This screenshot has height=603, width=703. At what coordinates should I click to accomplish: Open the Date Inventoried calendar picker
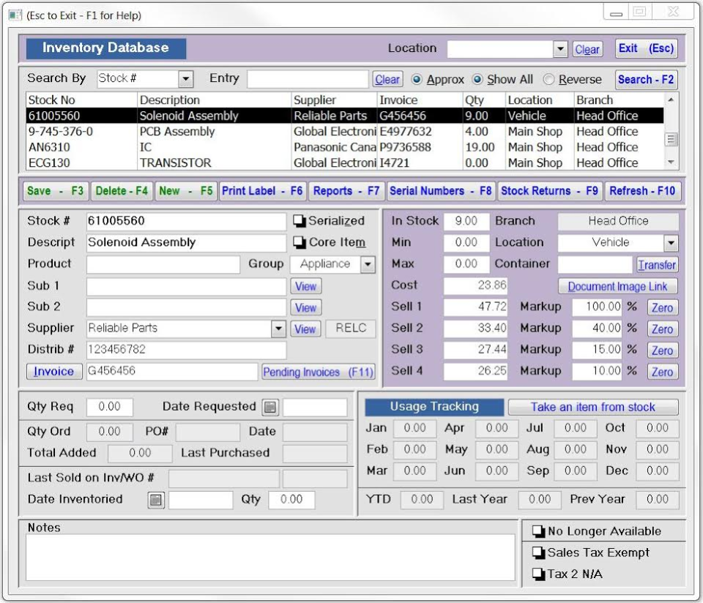point(156,500)
